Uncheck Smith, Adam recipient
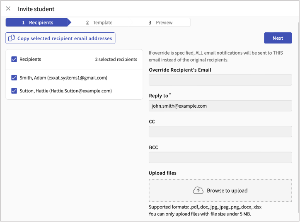300x222 pixels. pyautogui.click(x=14, y=78)
